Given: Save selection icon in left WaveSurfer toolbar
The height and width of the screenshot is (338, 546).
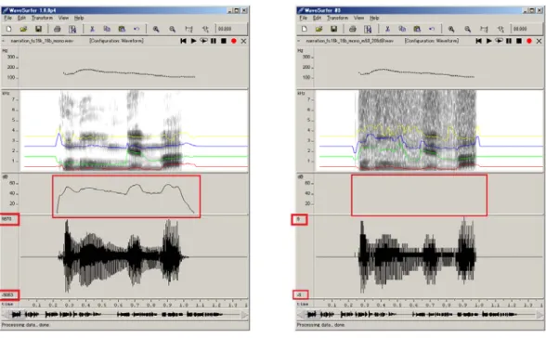Looking at the screenshot, I should [x=72, y=29].
